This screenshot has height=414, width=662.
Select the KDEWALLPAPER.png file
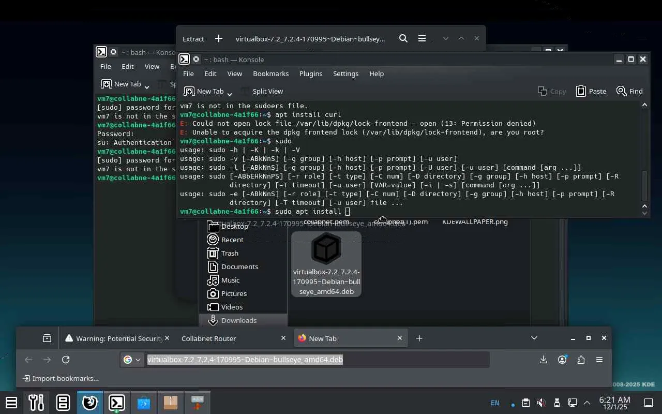pyautogui.click(x=475, y=221)
